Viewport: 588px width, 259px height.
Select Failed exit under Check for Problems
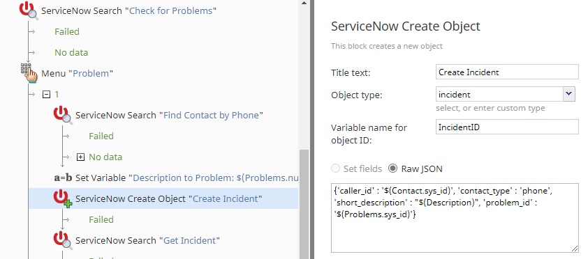(67, 32)
